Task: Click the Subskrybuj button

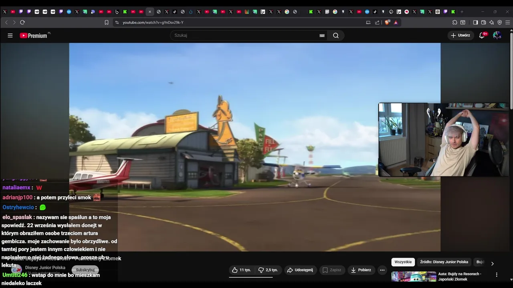Action: [x=85, y=270]
